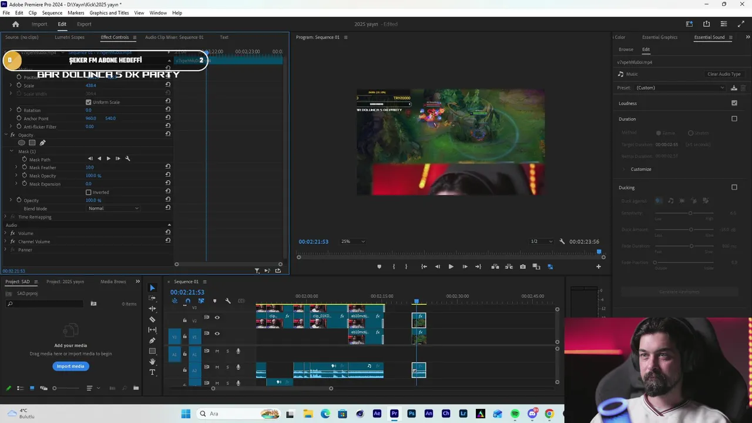The width and height of the screenshot is (752, 423).
Task: Switch Project panel to Icon view
Action: click(x=32, y=388)
